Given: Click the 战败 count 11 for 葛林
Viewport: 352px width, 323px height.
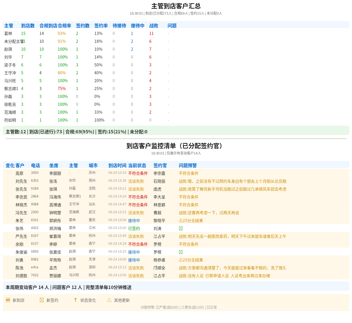Looking at the screenshot, I should click(152, 33).
